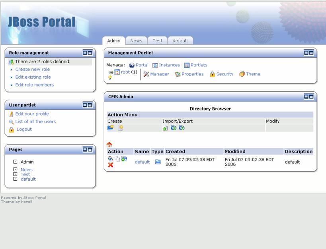Maximize the Management Portlet window

(x=311, y=53)
